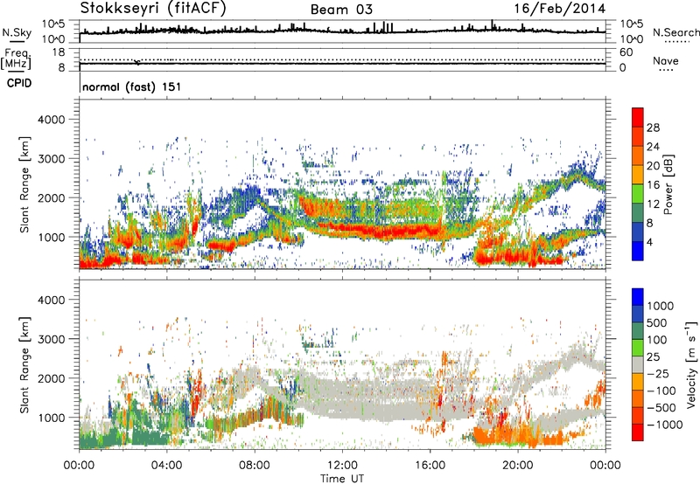Screen dimensions: 700x484
Task: Click the '500' positive velocity scale value
Action: click(x=657, y=323)
